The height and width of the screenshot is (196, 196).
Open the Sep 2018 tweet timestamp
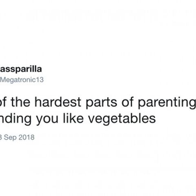point(17,138)
